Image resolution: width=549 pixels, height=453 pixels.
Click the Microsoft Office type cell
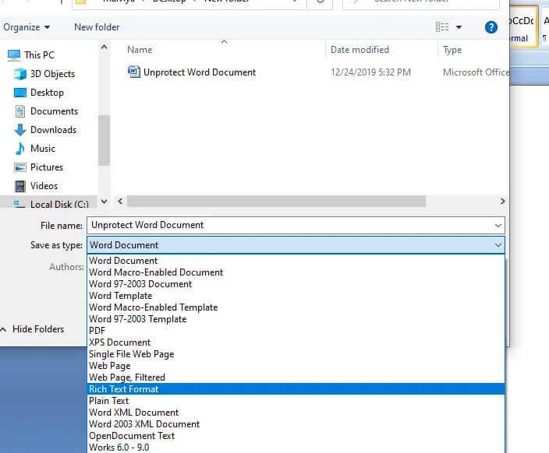476,72
